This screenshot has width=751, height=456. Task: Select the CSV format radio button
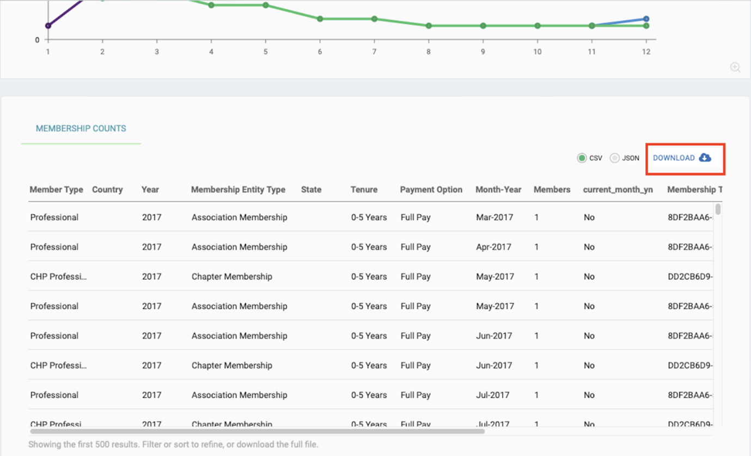582,158
